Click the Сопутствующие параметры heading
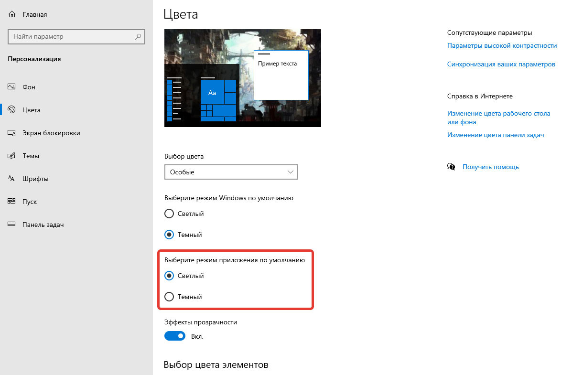The width and height of the screenshot is (572, 375). (x=489, y=33)
